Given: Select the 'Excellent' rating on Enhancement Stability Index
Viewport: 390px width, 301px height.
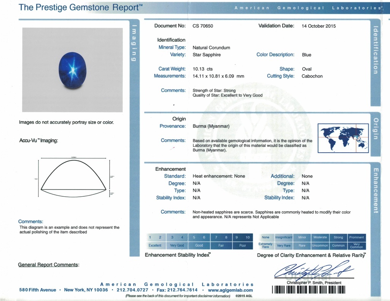Looking at the screenshot, I should click(155, 245).
